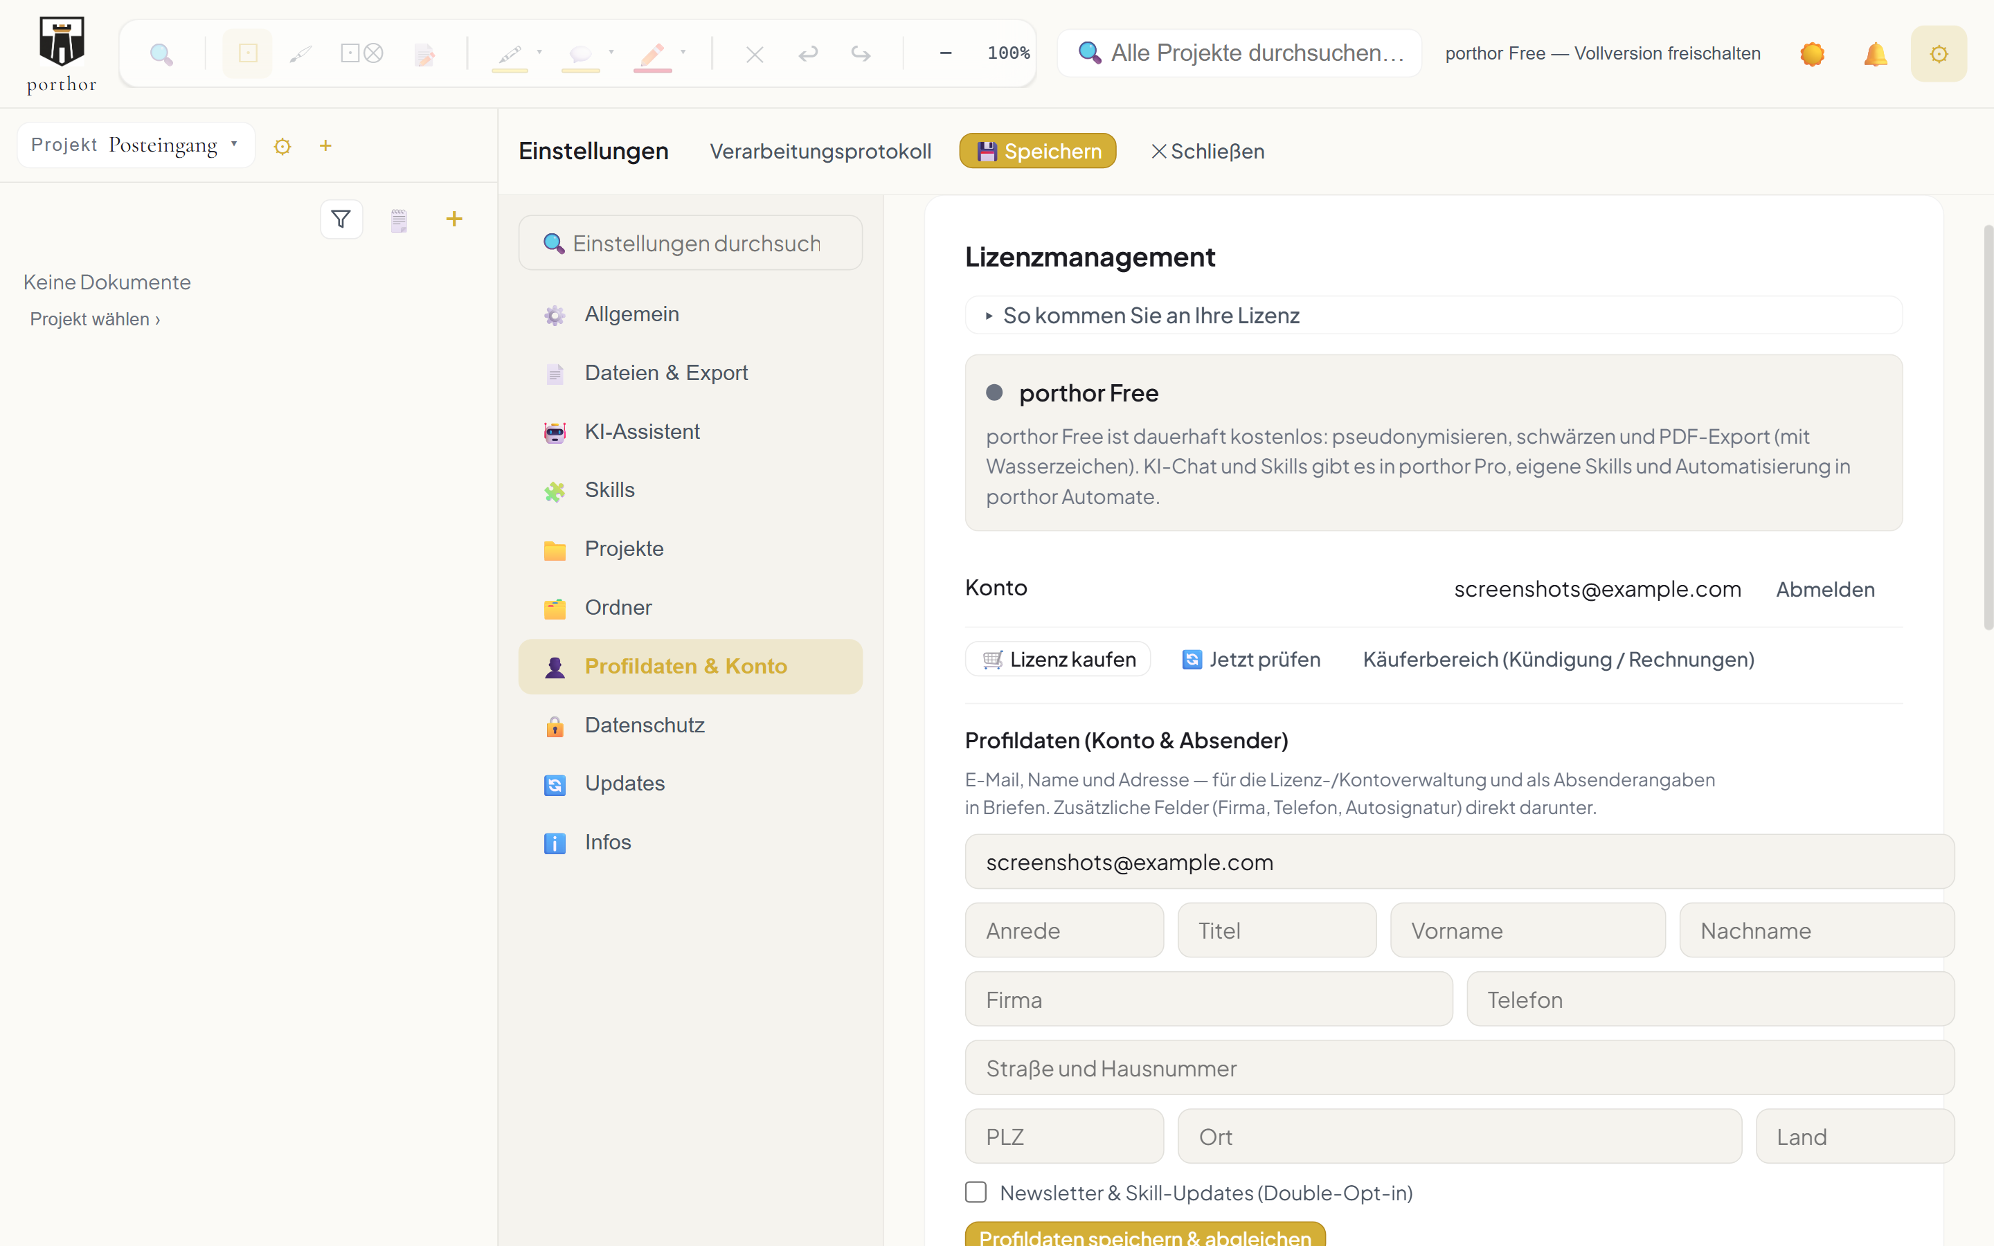Click the document edit note icon
The image size is (1994, 1246).
coord(424,55)
